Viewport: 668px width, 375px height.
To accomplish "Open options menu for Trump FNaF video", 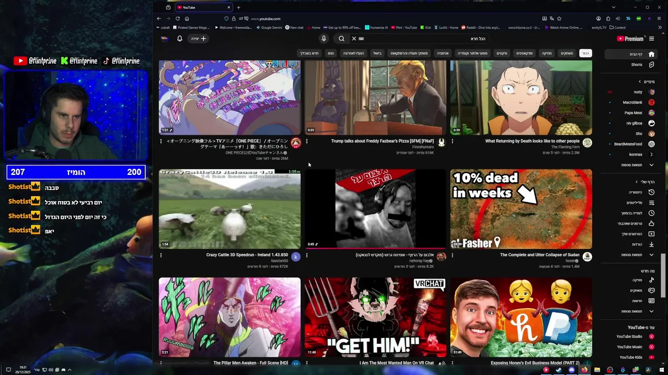I will pyautogui.click(x=307, y=141).
